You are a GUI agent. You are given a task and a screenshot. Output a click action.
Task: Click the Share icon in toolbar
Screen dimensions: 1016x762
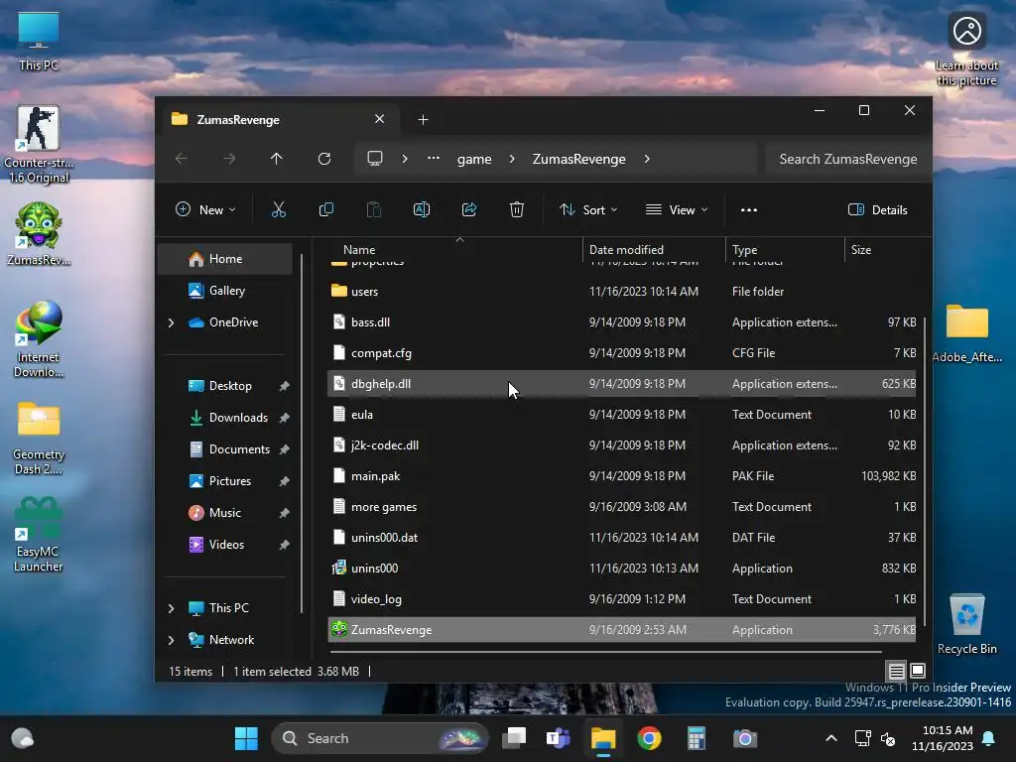click(x=469, y=209)
